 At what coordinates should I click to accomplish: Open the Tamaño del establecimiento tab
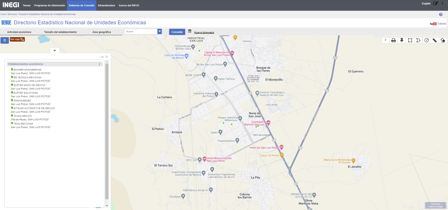coord(60,32)
